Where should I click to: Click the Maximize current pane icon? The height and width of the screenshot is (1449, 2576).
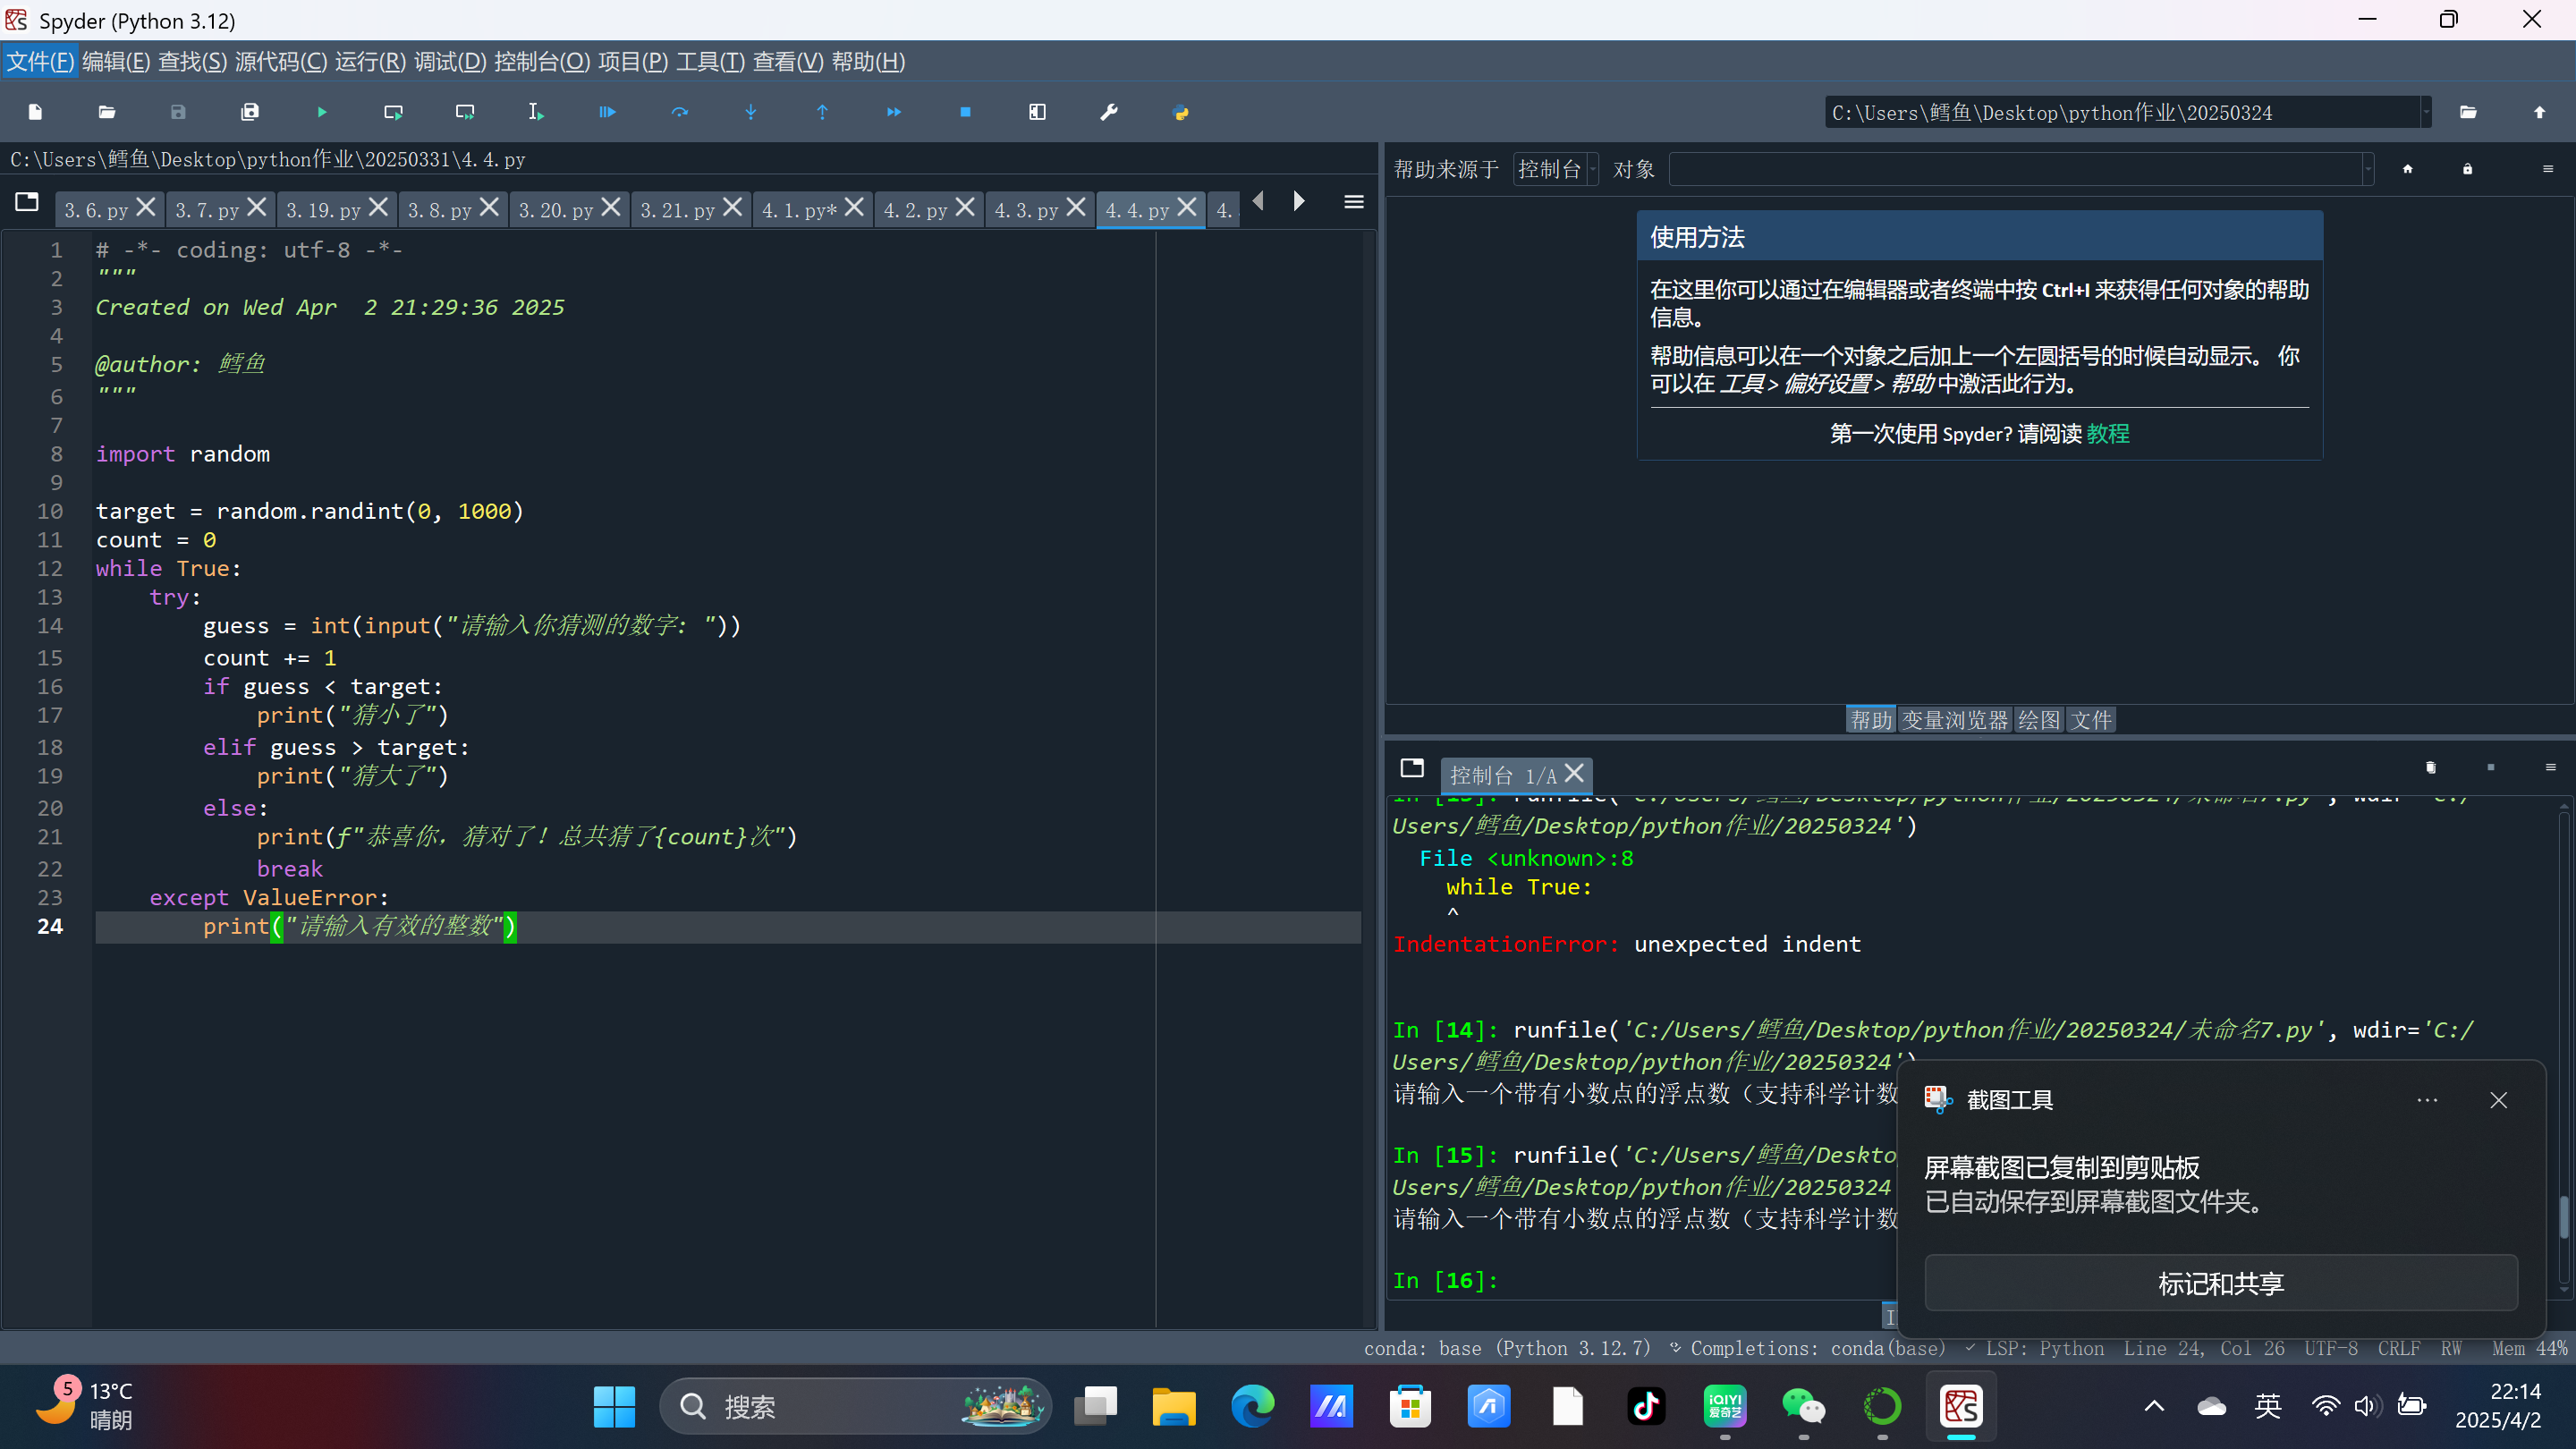1037,112
